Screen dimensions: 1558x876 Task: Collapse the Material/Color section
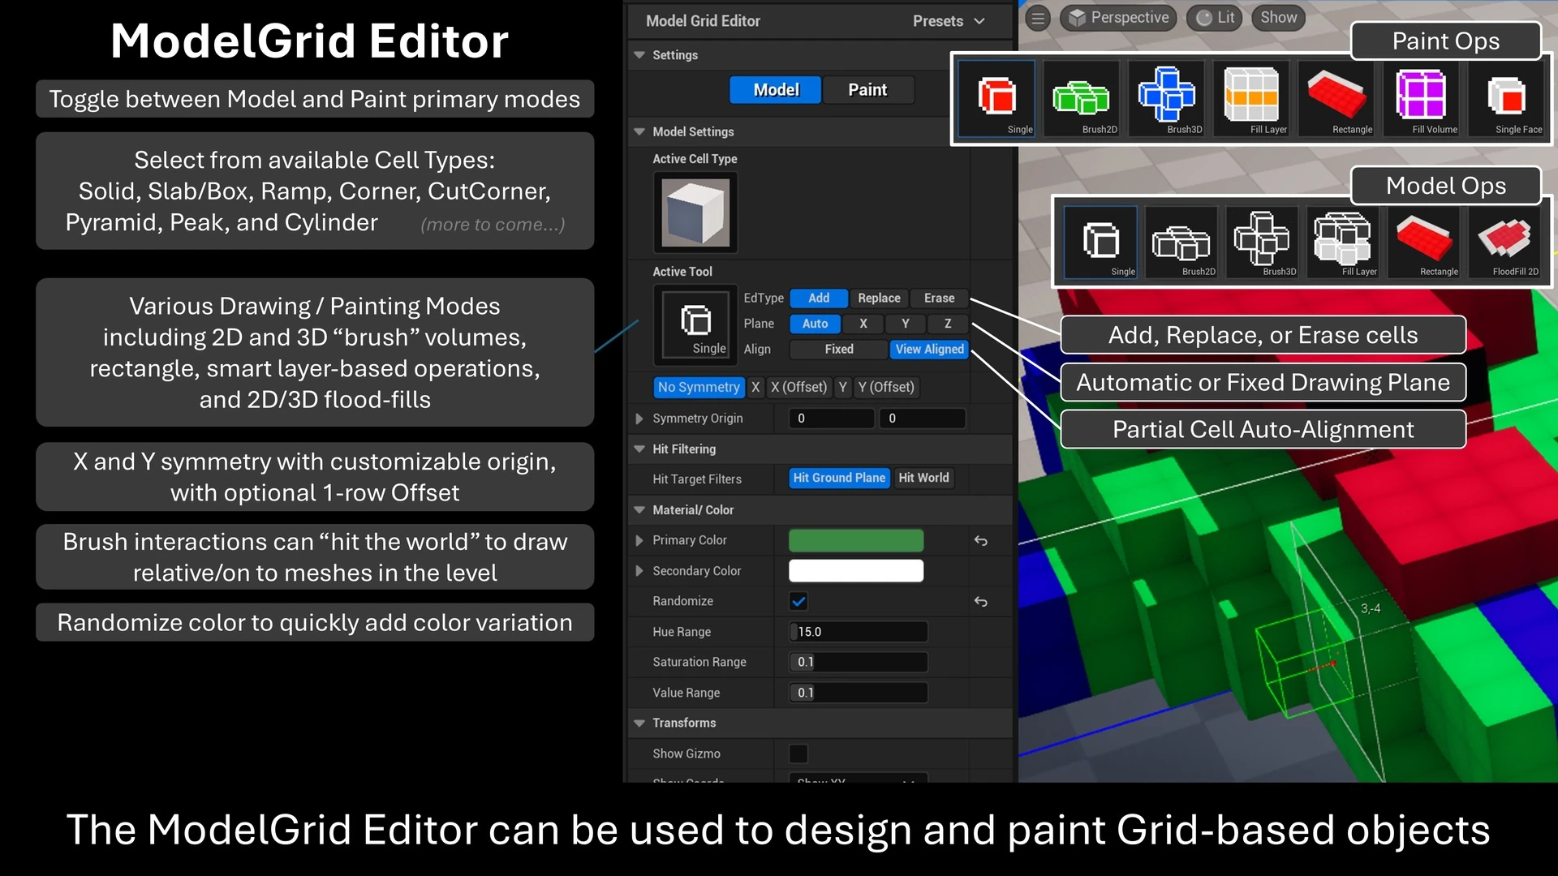(639, 510)
